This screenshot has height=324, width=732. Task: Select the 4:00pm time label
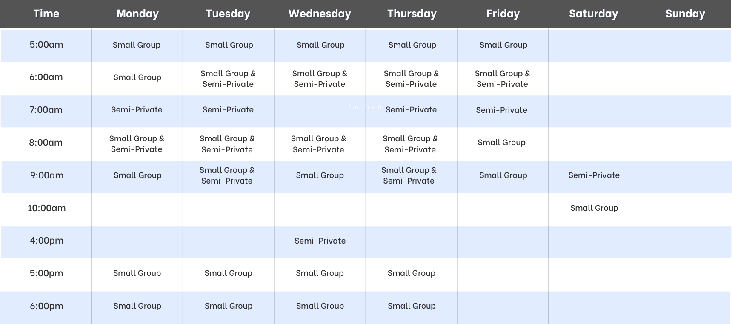pos(46,240)
